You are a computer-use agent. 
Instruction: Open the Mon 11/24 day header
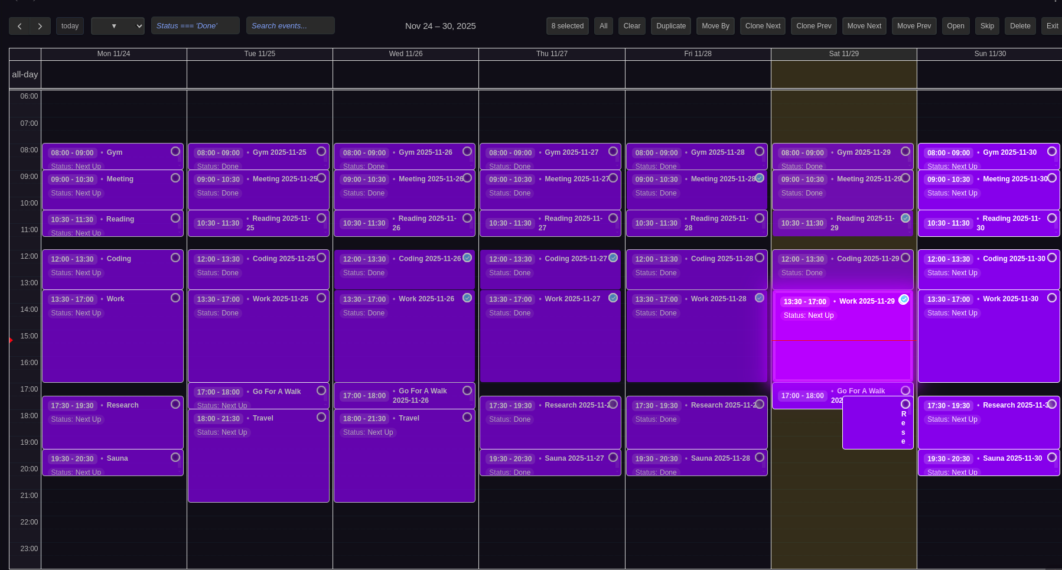(113, 54)
